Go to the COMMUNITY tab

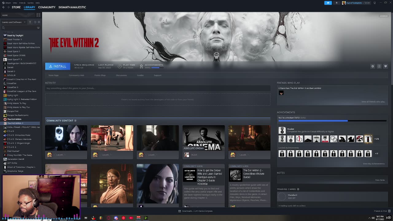point(47,7)
